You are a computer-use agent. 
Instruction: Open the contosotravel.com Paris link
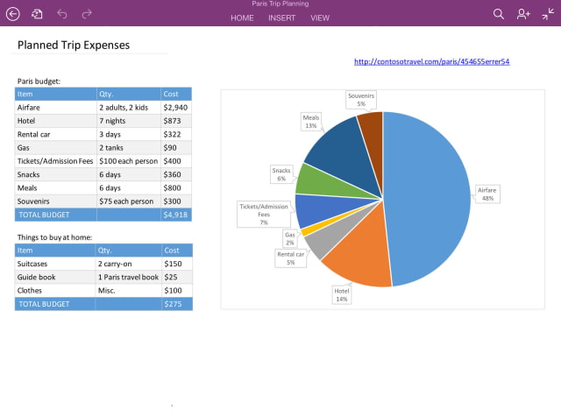pos(431,61)
